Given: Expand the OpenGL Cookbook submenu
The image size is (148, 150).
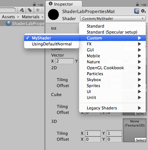Looking at the screenshot, I should [x=112, y=68].
